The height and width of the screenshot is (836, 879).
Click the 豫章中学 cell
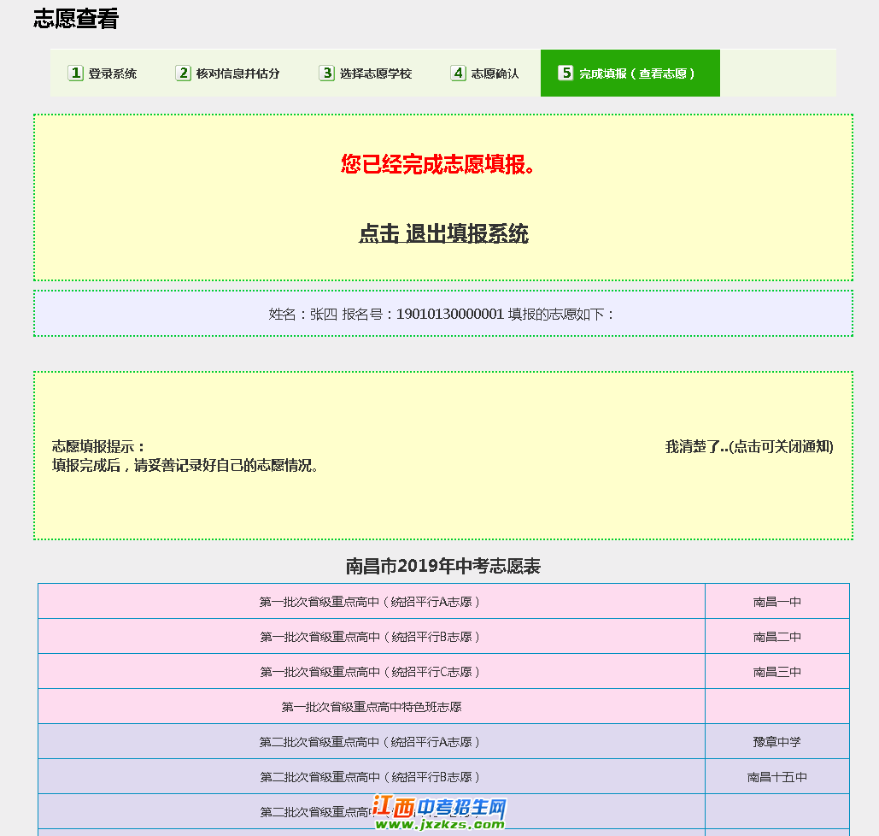[x=777, y=742]
